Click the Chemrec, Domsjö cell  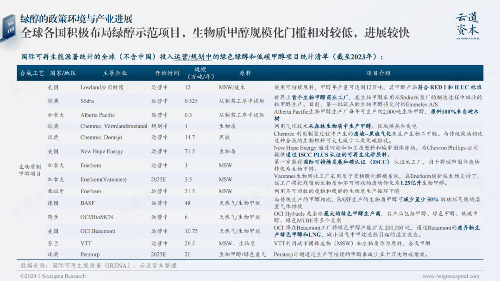click(101, 137)
